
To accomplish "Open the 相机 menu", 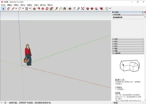I will [23, 5].
